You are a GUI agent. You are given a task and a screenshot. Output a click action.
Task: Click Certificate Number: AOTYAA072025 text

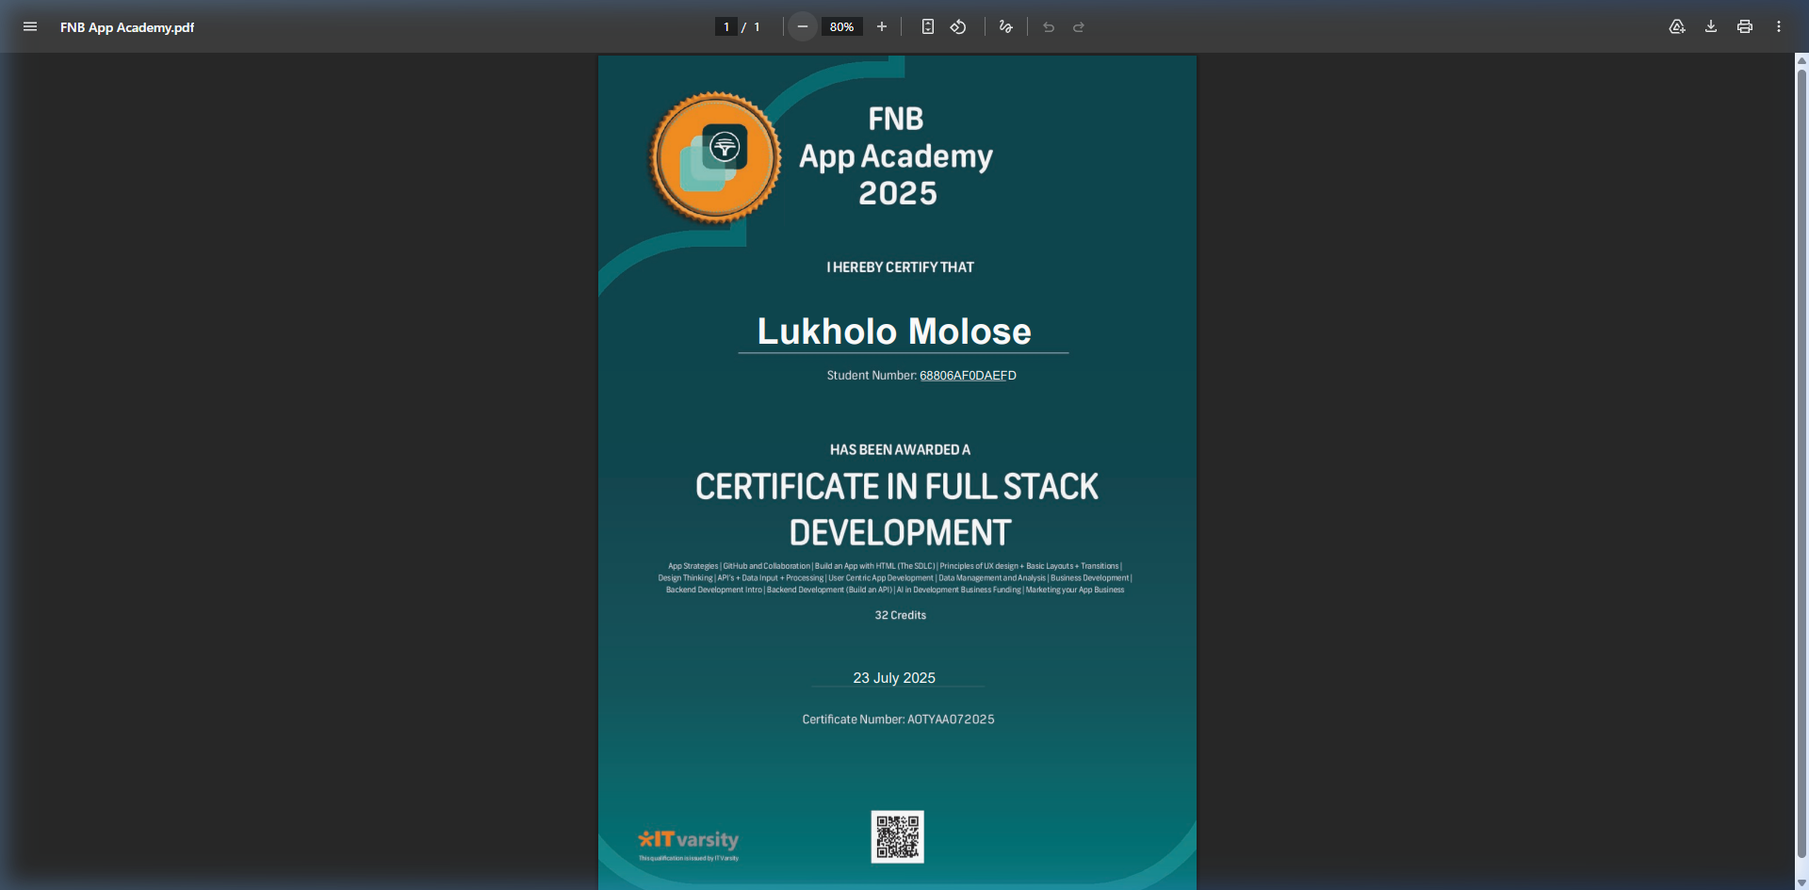point(898,719)
